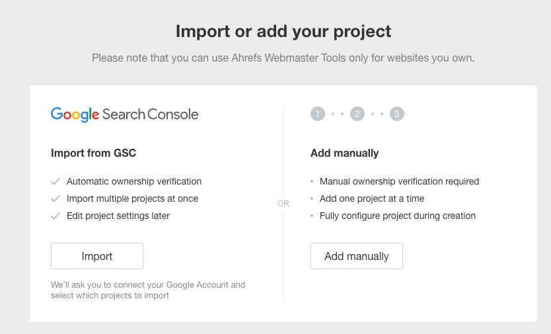Click the Google Account connection note
Screen dimensions: 551x334
(x=148, y=290)
